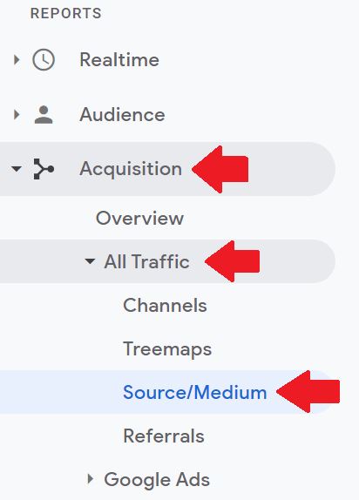Click the Acquisition branching arrows icon
This screenshot has height=500, width=359.
(44, 169)
